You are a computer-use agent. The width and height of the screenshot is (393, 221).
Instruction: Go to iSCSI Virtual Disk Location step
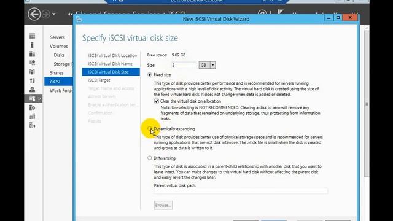tap(112, 55)
